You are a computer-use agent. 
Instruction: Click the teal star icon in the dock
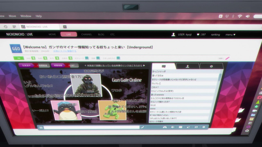pos(256,107)
